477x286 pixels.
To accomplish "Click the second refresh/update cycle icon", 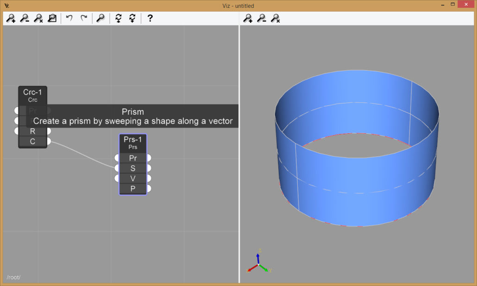I will [x=132, y=18].
